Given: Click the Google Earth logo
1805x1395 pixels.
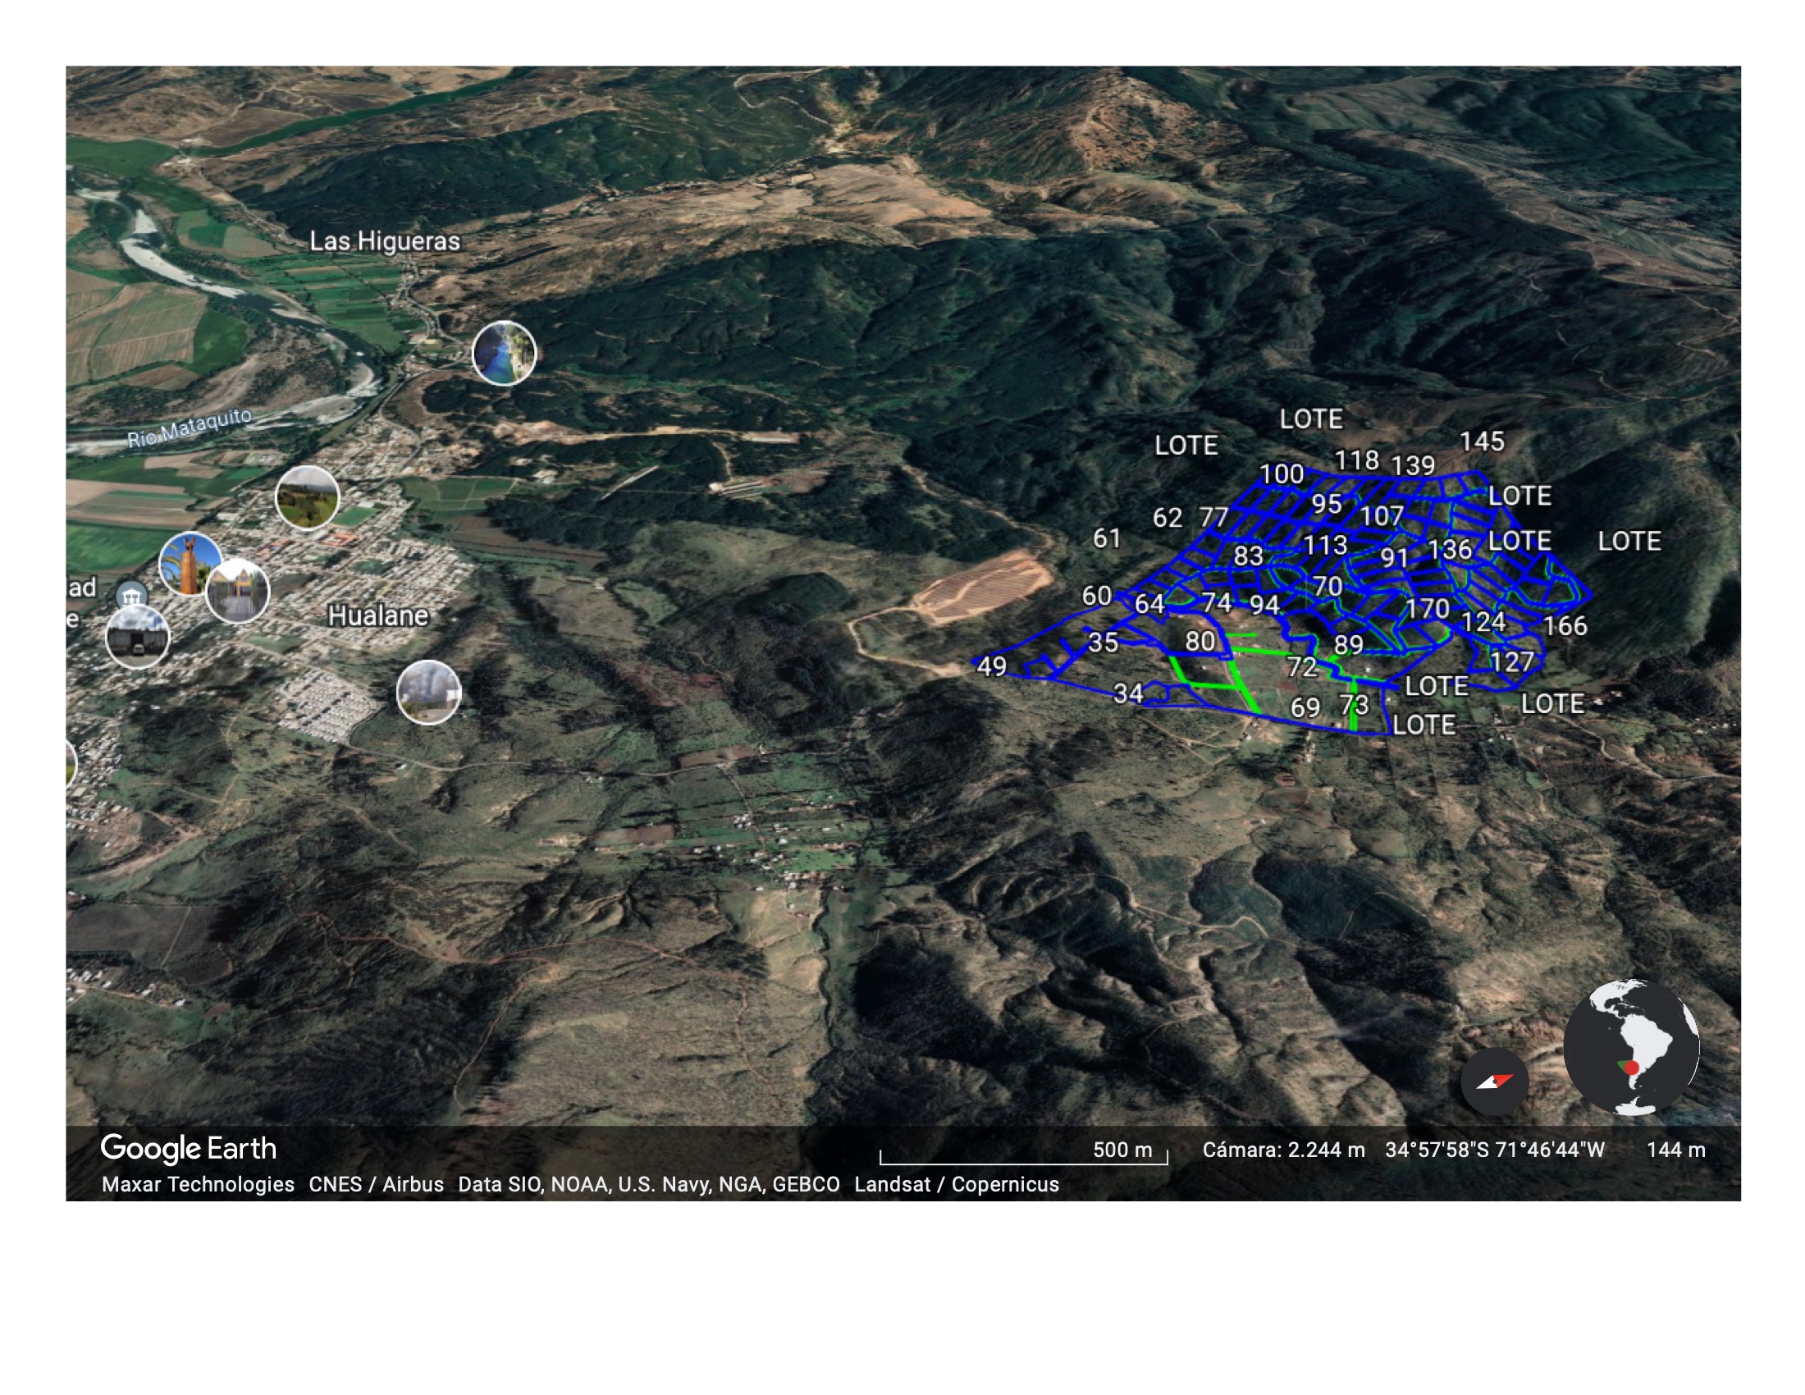Looking at the screenshot, I should [x=189, y=1148].
